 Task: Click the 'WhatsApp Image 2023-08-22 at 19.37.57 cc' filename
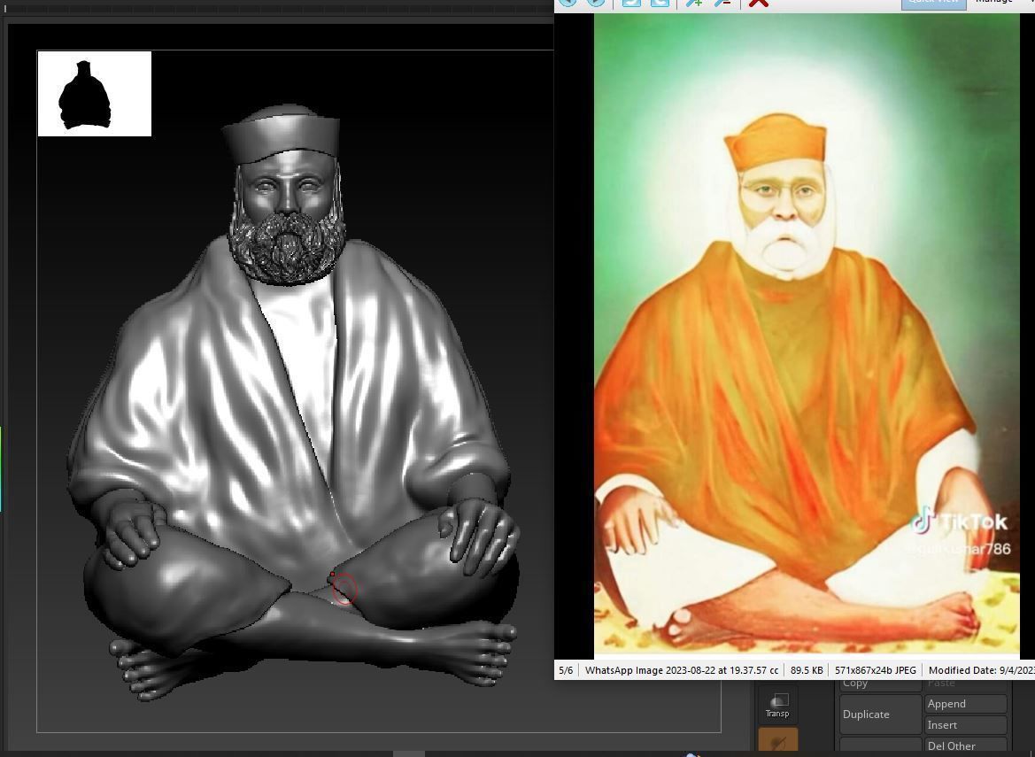[x=681, y=670]
